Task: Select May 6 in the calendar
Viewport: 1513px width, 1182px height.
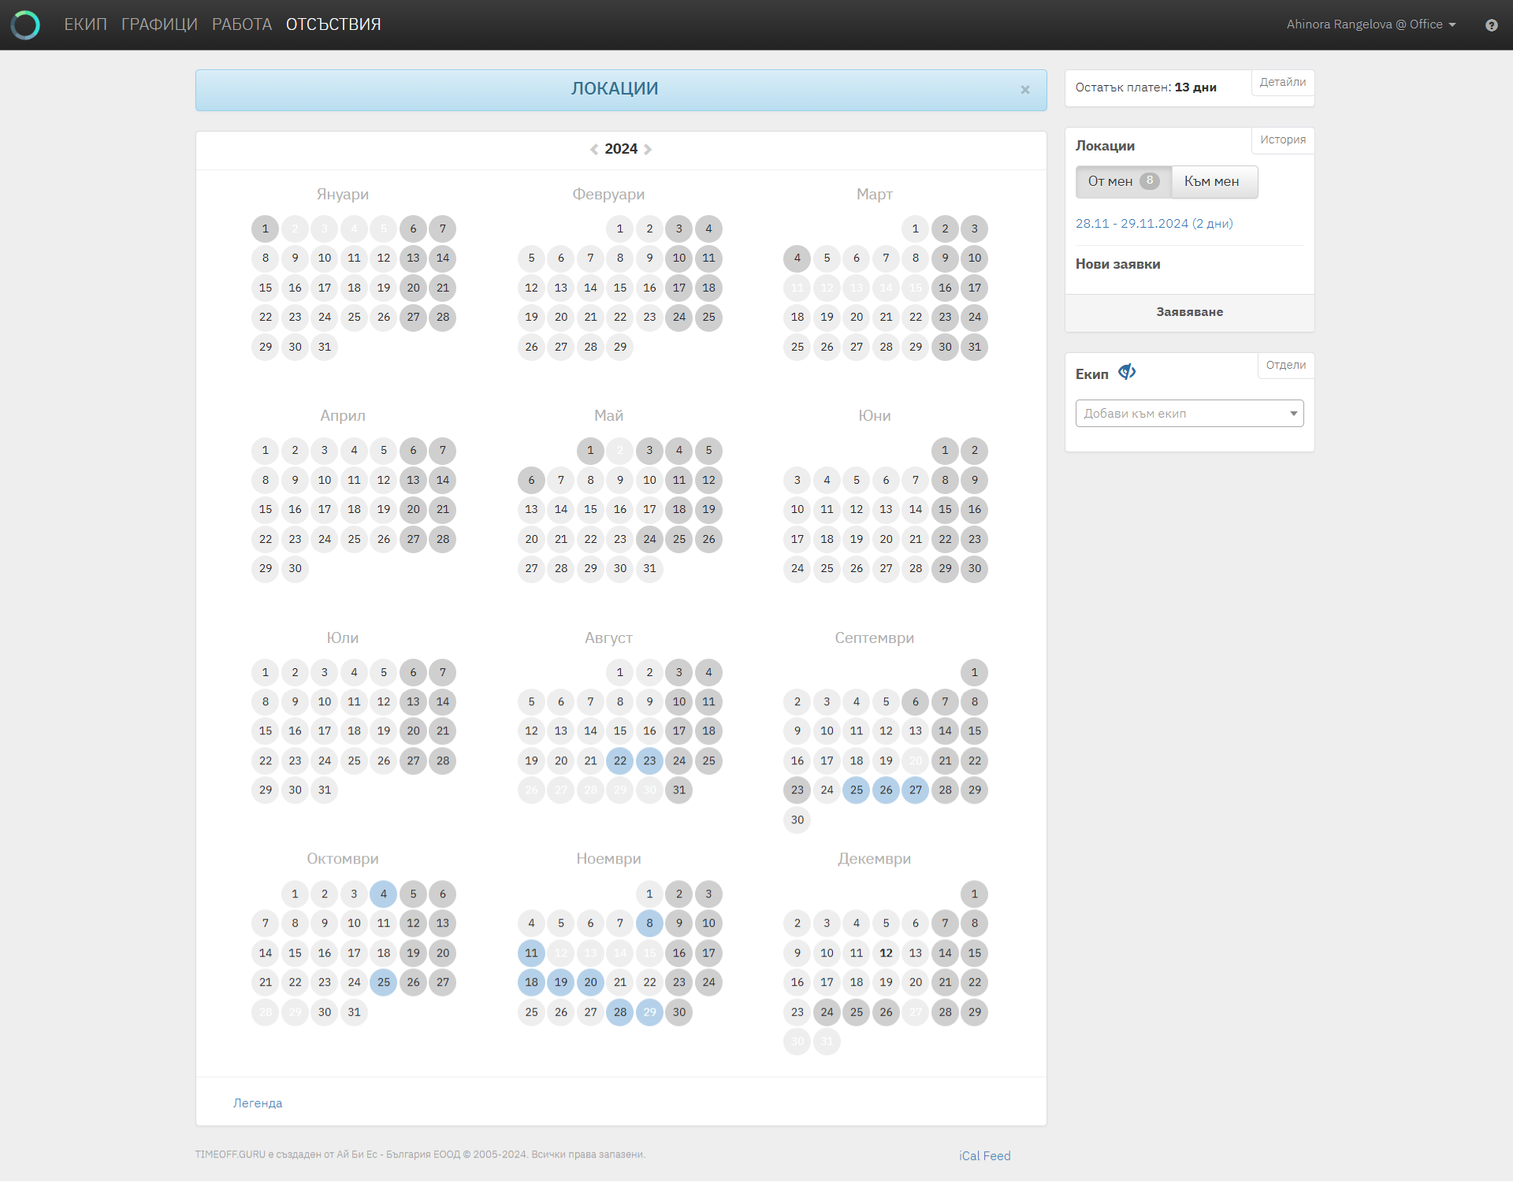Action: tap(531, 480)
